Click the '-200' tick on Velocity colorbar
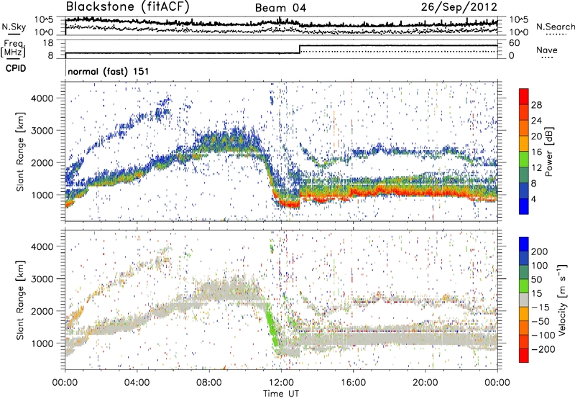Viewport: 575px width, 398px height. coord(542,349)
